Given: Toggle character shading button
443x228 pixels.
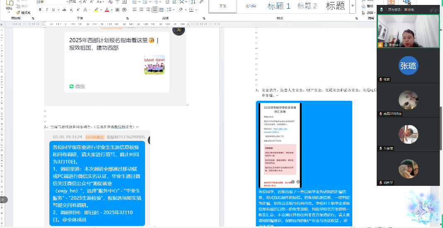Looking at the screenshot, I should click(x=117, y=9).
